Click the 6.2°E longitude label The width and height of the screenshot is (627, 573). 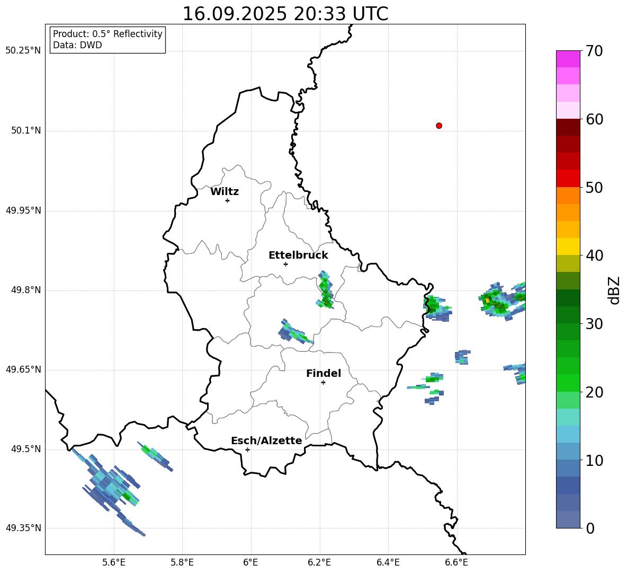coord(319,562)
